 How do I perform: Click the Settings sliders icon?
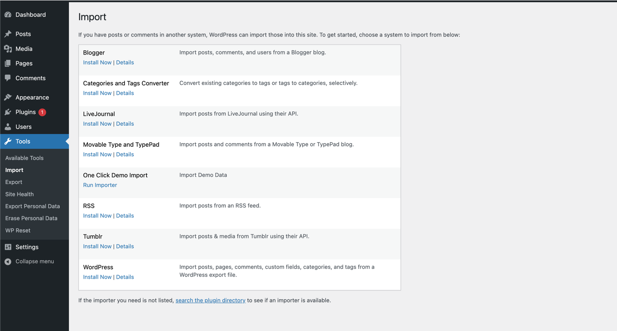(x=8, y=247)
